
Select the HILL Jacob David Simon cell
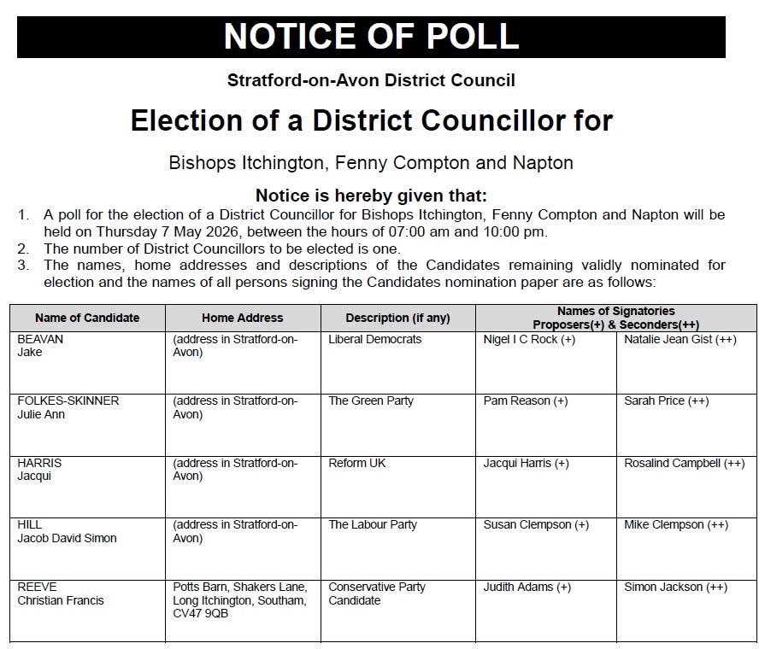point(67,531)
